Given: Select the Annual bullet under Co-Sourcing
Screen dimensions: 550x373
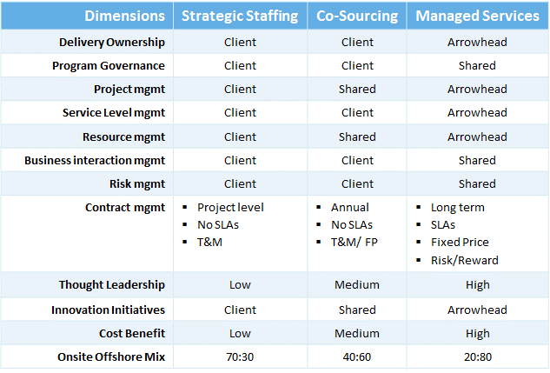Looking at the screenshot, I should click(350, 207).
